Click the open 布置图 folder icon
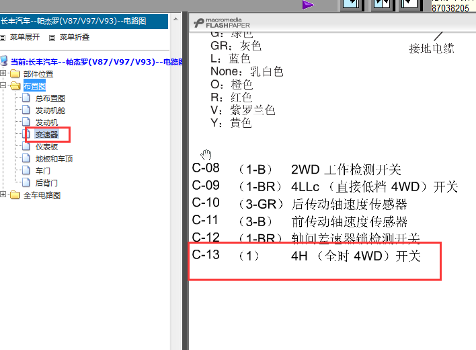The image size is (476, 350). 15,85
